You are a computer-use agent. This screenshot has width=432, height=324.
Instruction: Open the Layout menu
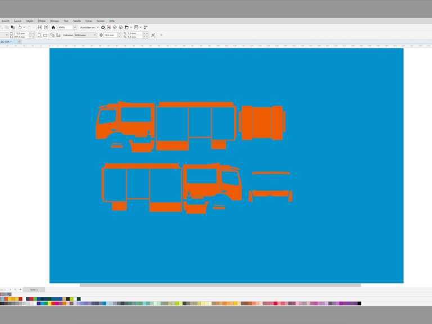tap(17, 21)
